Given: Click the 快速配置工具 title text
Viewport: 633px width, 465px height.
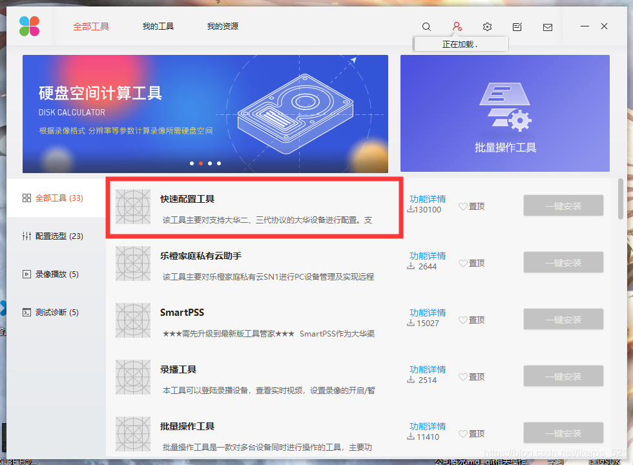Looking at the screenshot, I should point(187,199).
